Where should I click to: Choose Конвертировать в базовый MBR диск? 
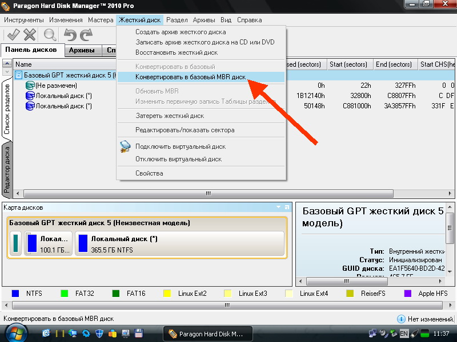click(x=190, y=76)
